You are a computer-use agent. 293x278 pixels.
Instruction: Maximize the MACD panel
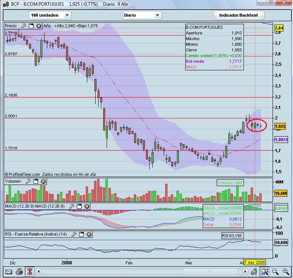click(x=79, y=206)
